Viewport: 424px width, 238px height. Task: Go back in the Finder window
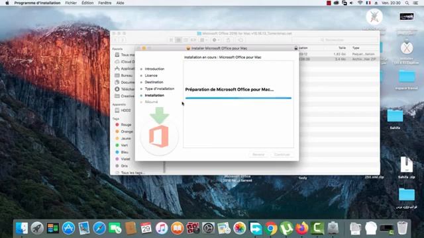[x=115, y=40]
